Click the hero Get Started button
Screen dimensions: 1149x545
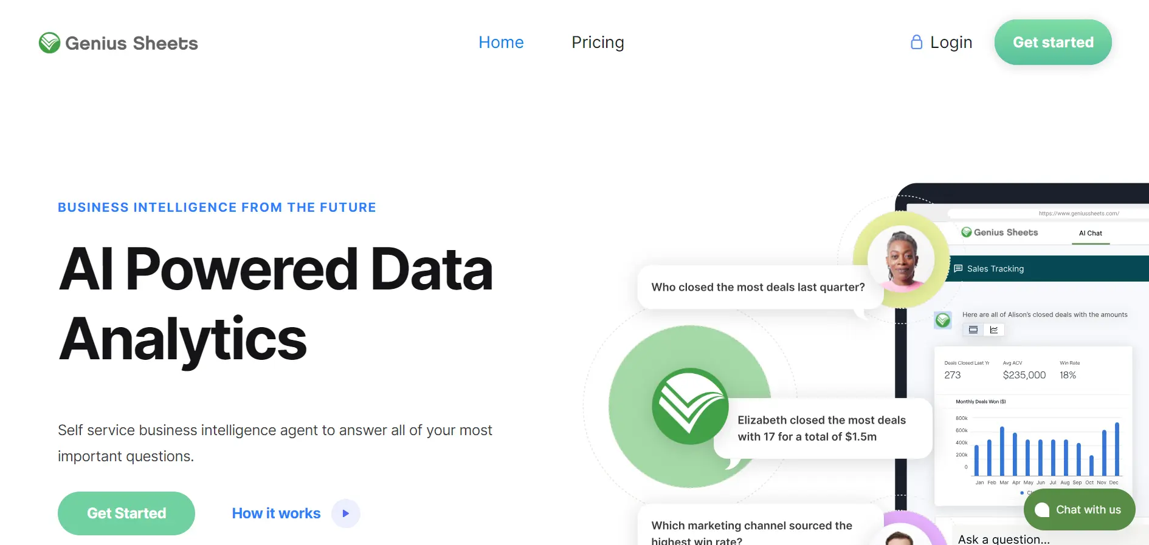coord(126,513)
